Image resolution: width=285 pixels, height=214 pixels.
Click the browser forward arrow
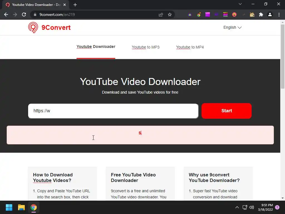click(x=15, y=14)
